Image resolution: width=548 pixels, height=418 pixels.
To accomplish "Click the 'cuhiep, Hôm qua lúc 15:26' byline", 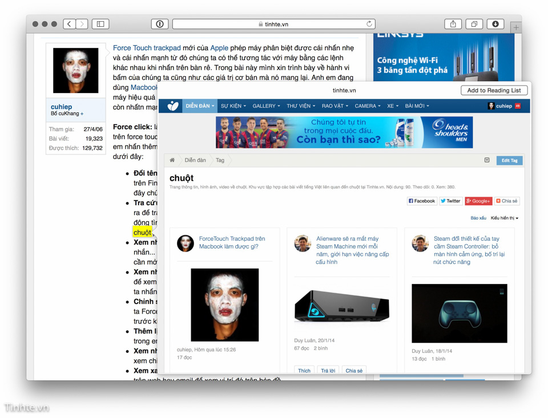I will point(206,350).
